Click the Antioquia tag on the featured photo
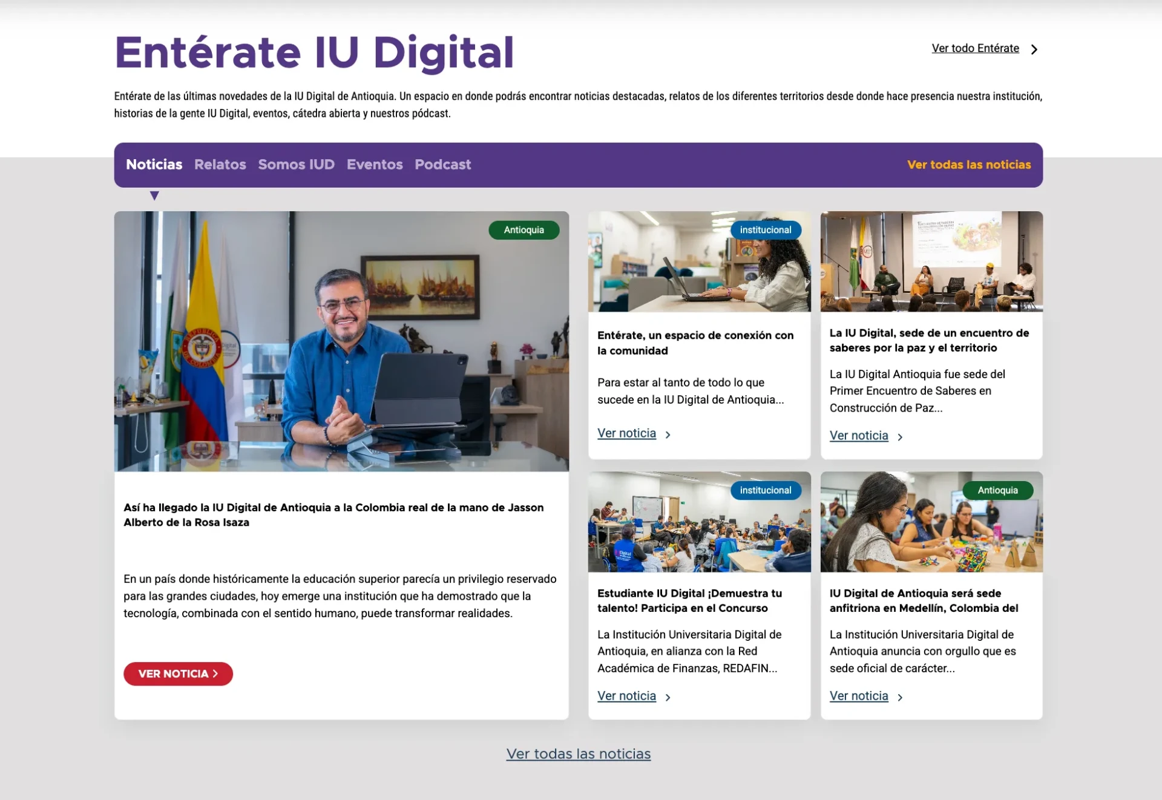 [524, 230]
